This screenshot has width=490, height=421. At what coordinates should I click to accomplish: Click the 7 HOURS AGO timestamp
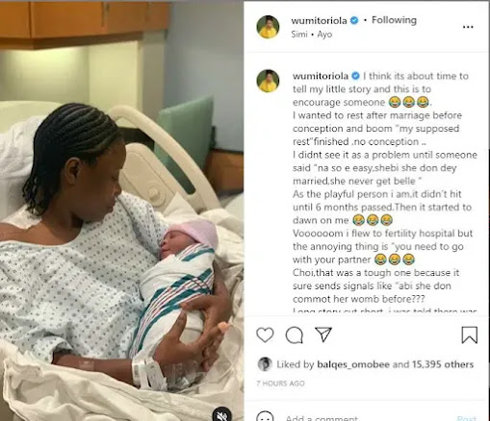tap(280, 384)
